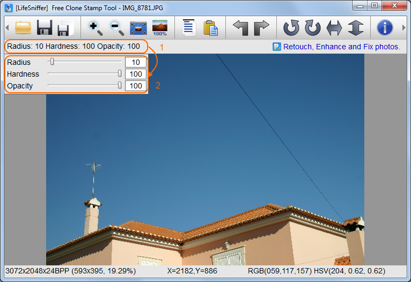The height and width of the screenshot is (282, 411).
Task: Close the Free Clone Stamp Tool window
Action: coord(394,6)
